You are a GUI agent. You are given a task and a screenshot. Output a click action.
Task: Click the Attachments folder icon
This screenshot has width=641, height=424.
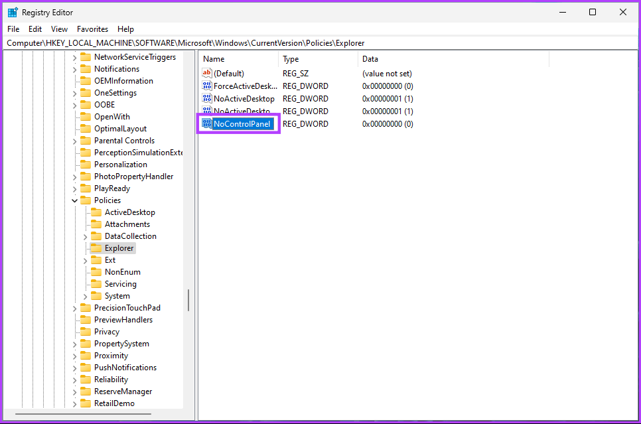coord(96,224)
